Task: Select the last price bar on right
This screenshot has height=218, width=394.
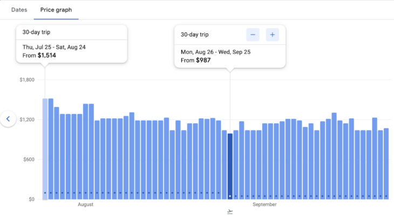Action: (x=386, y=164)
